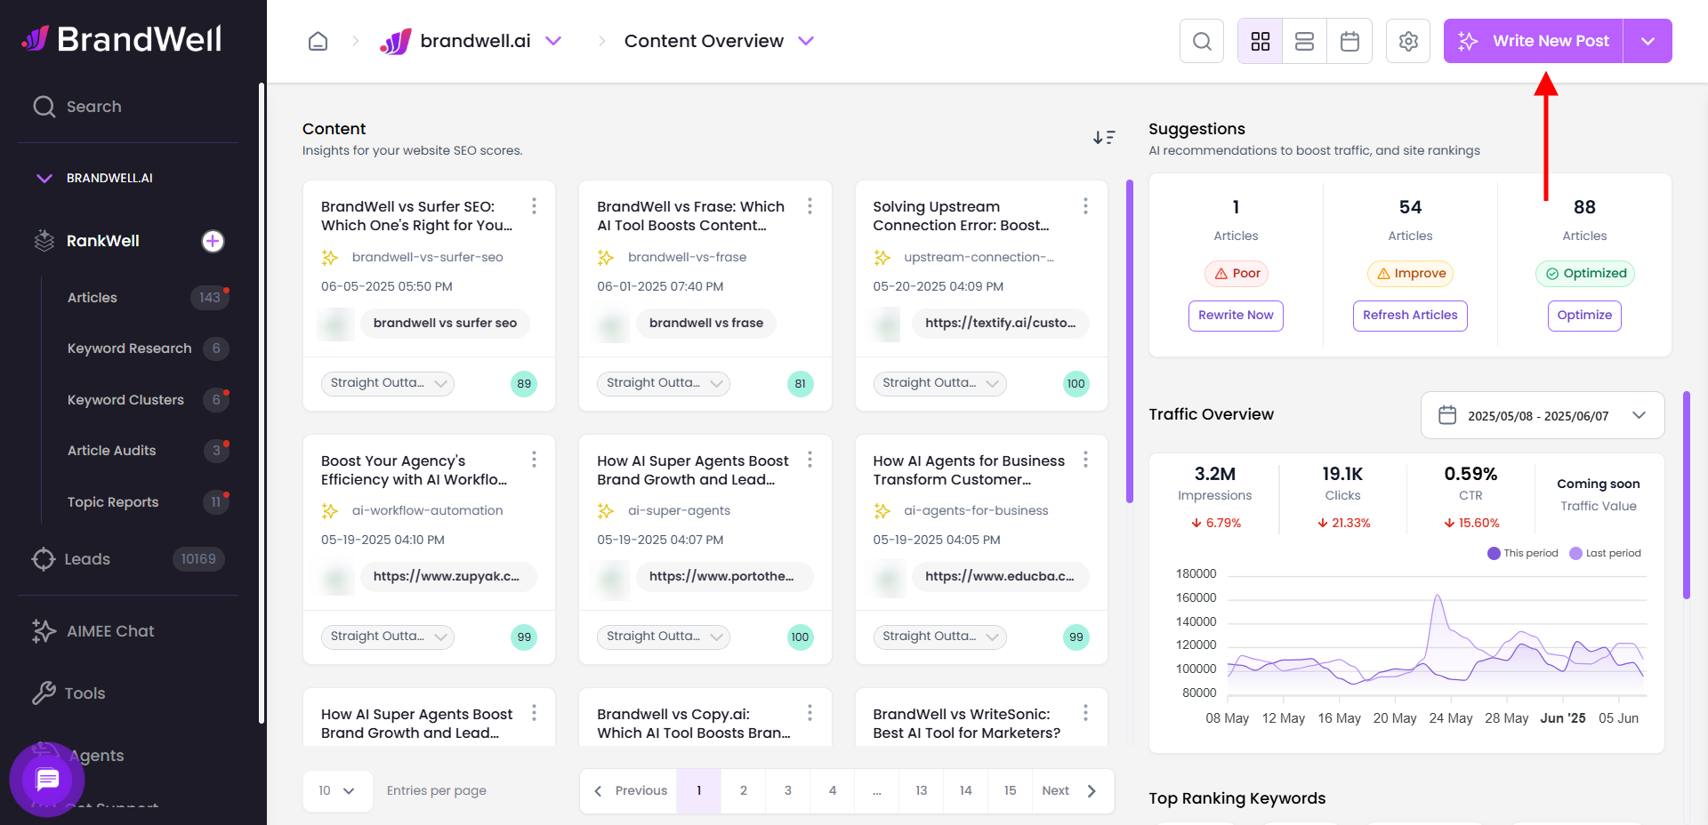Click sparkle icon beside ai-agents-for-business slug
The width and height of the screenshot is (1708, 825).
pyautogui.click(x=882, y=511)
